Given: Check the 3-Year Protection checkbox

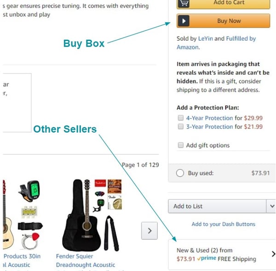Looking at the screenshot, I should [x=181, y=127].
